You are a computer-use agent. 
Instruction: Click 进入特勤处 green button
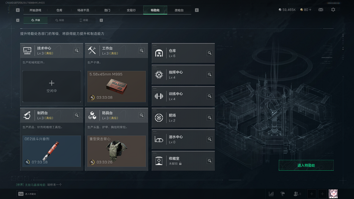(306, 165)
